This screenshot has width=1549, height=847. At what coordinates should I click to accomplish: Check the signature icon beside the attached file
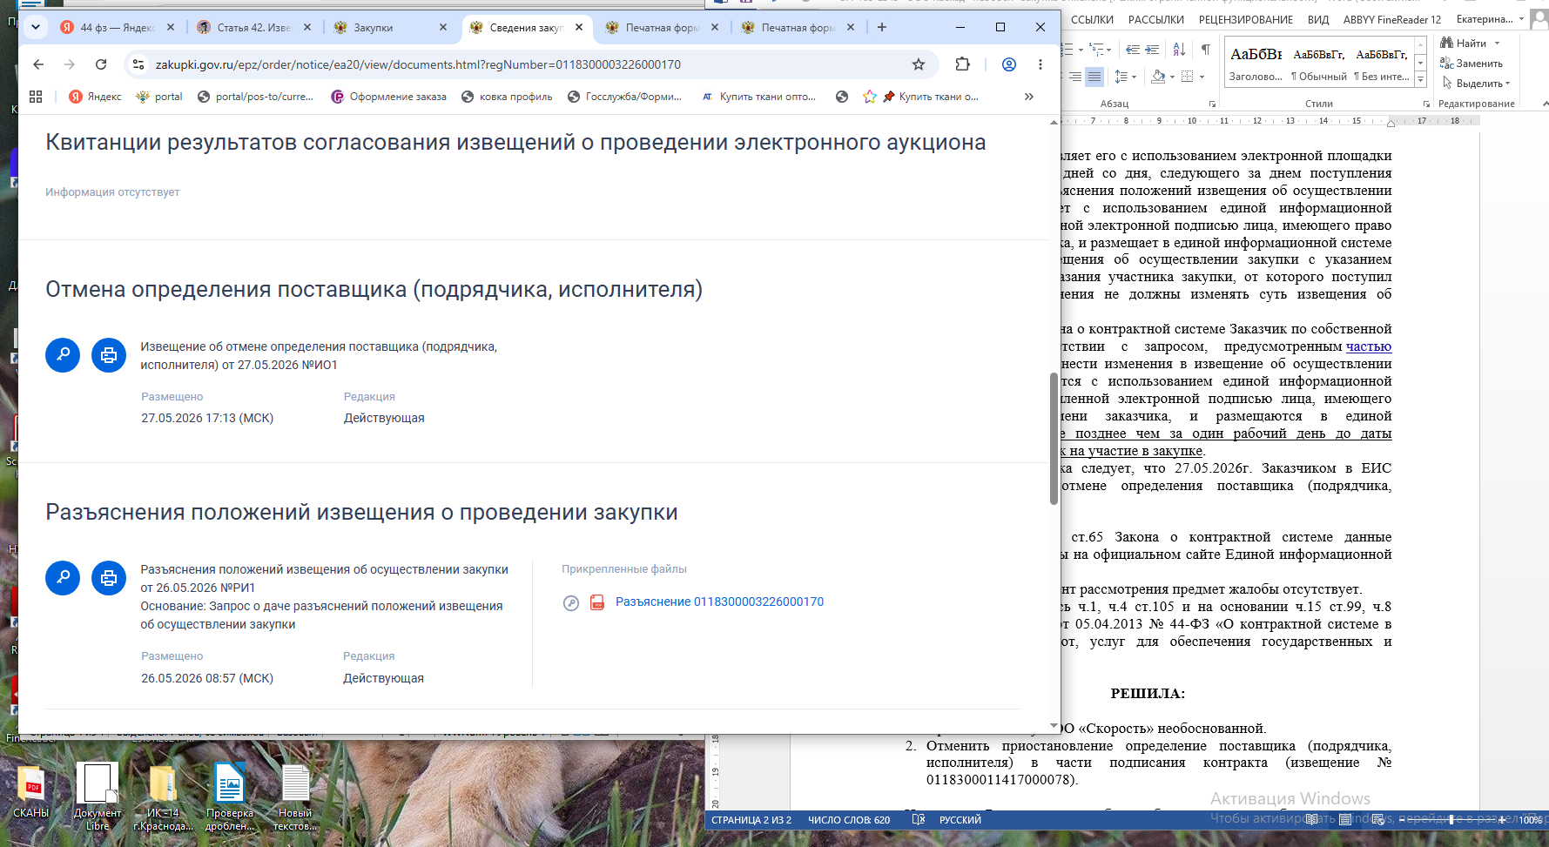click(571, 602)
